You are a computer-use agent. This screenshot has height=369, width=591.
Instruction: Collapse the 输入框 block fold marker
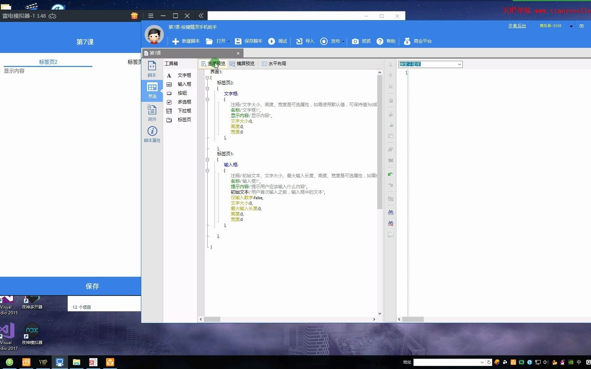click(207, 170)
